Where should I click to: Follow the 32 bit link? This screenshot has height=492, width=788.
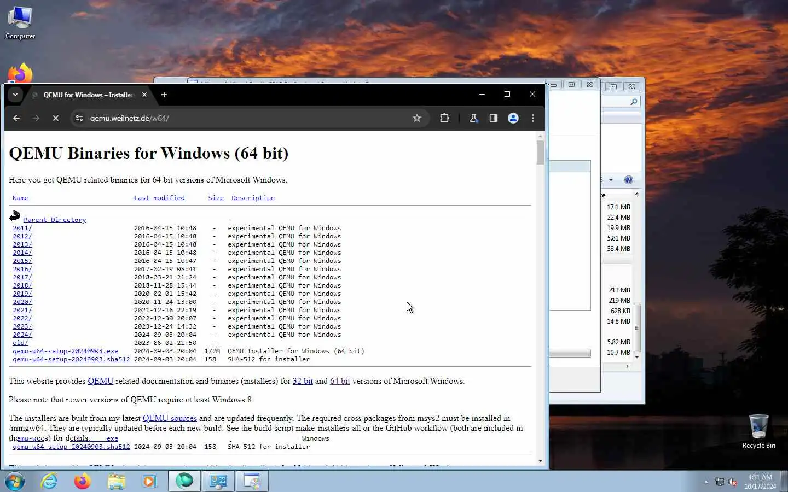(303, 381)
